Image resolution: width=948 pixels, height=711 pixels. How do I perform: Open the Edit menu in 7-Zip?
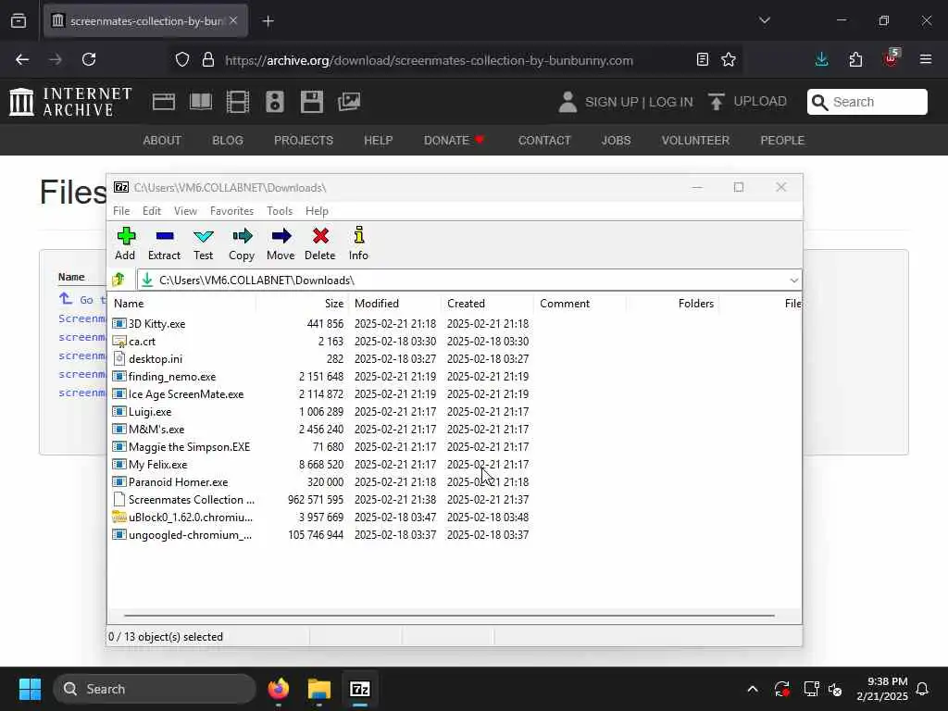click(x=151, y=211)
